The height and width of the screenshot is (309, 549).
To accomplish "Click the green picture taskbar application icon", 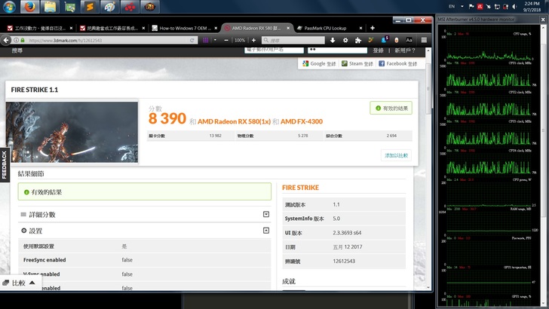I will 69,7.
